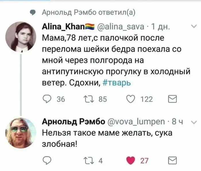
Task: View Арнольд Рэмбо's avatar photo
Action: click(21, 133)
